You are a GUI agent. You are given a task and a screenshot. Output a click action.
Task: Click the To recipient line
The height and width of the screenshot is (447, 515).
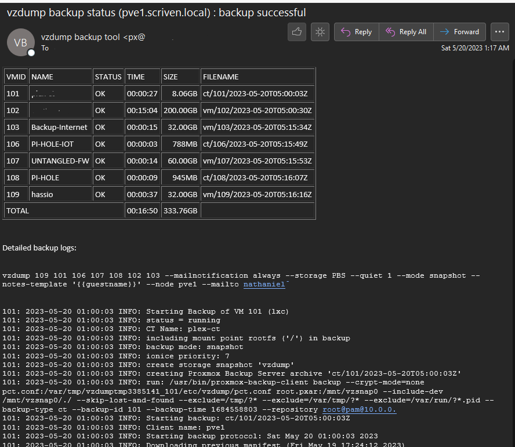point(45,48)
